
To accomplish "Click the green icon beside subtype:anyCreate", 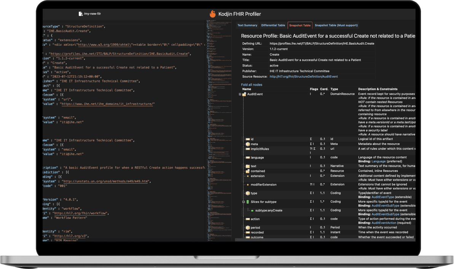I will coord(252,210).
